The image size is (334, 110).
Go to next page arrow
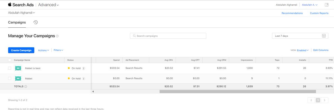click(324, 100)
